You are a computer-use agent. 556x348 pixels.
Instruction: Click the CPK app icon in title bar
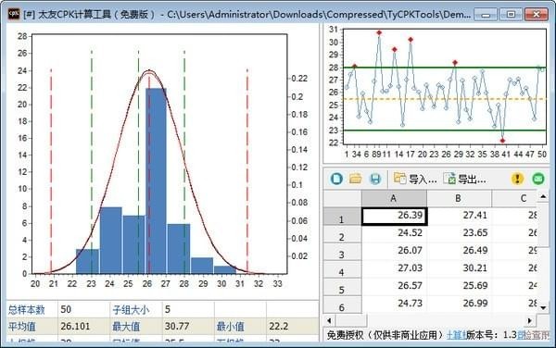[x=14, y=14]
